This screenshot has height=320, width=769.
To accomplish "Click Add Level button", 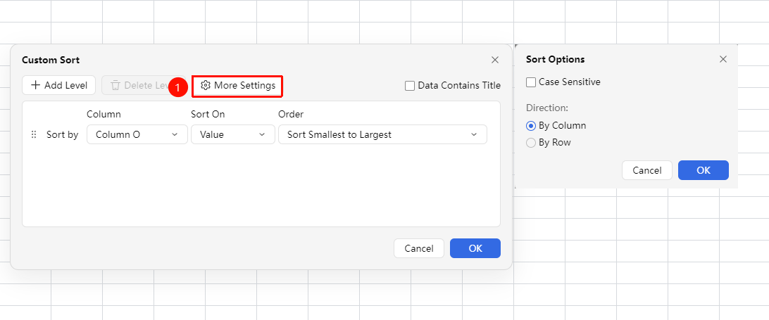I will (59, 85).
